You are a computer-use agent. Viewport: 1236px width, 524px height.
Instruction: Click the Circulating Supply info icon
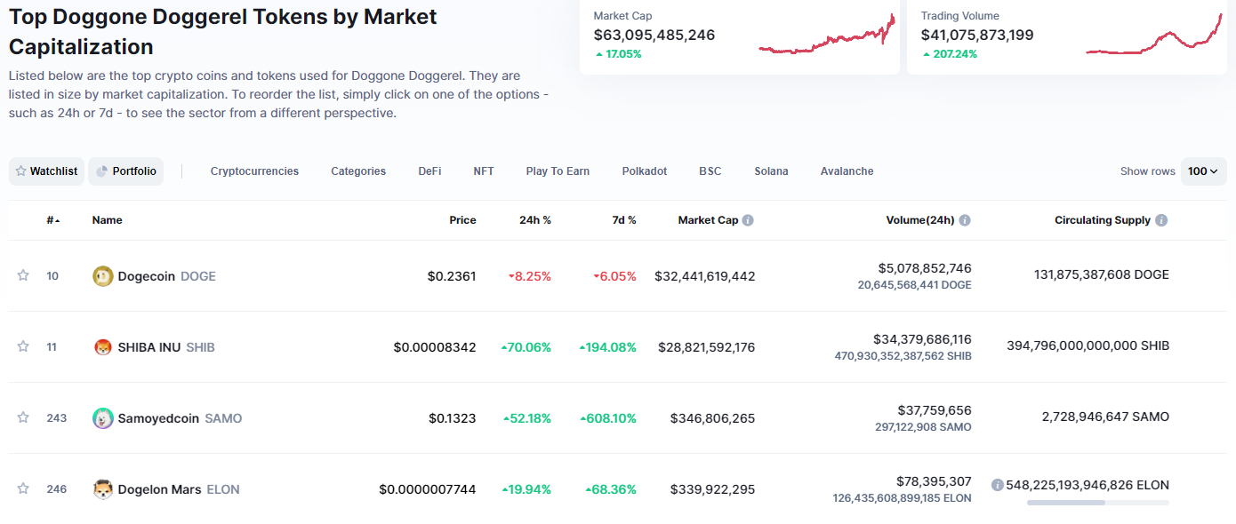(1161, 220)
